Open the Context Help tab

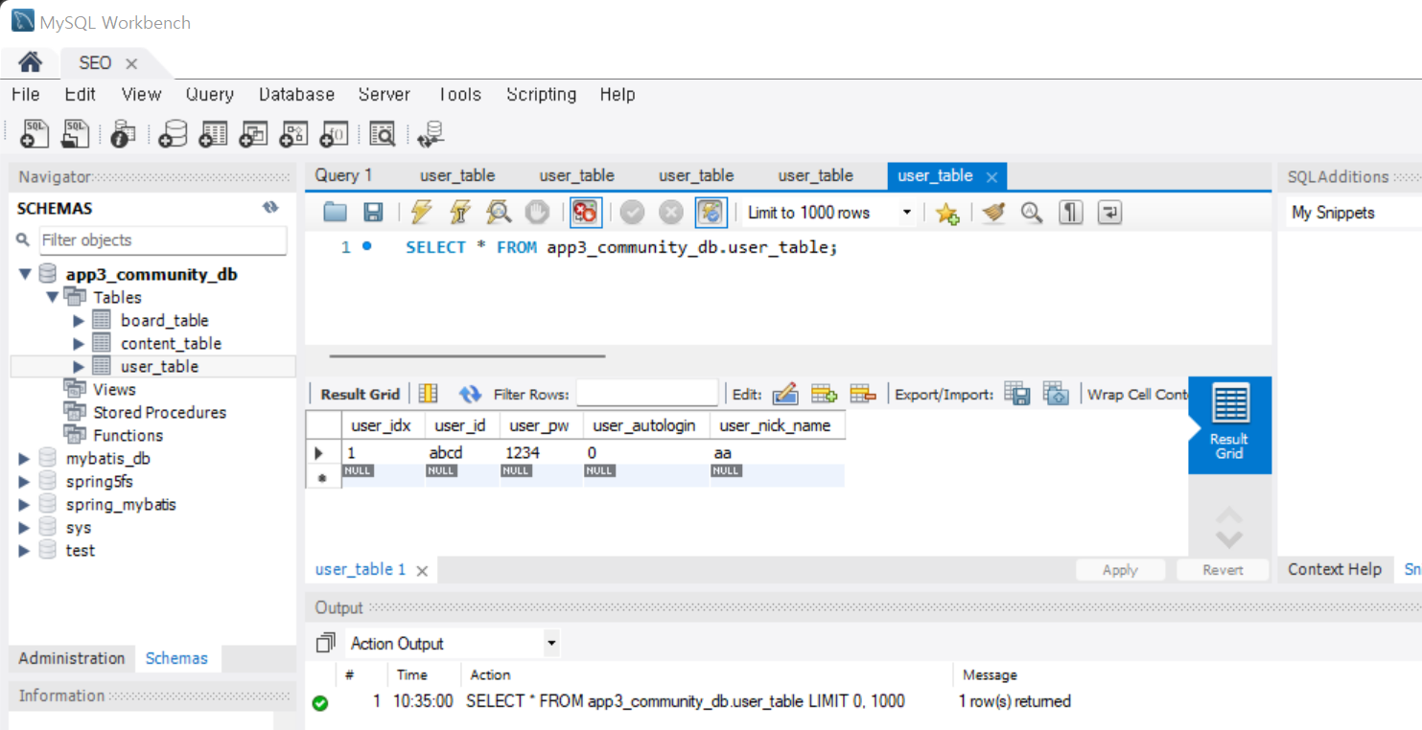point(1335,569)
